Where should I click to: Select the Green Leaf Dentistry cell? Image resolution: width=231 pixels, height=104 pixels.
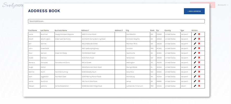pos(68,39)
